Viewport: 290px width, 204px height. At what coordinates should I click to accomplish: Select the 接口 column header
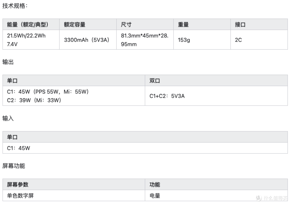(x=259, y=24)
